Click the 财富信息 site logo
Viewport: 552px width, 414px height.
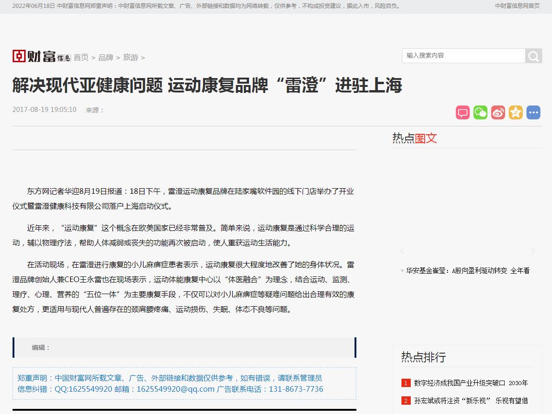click(41, 56)
